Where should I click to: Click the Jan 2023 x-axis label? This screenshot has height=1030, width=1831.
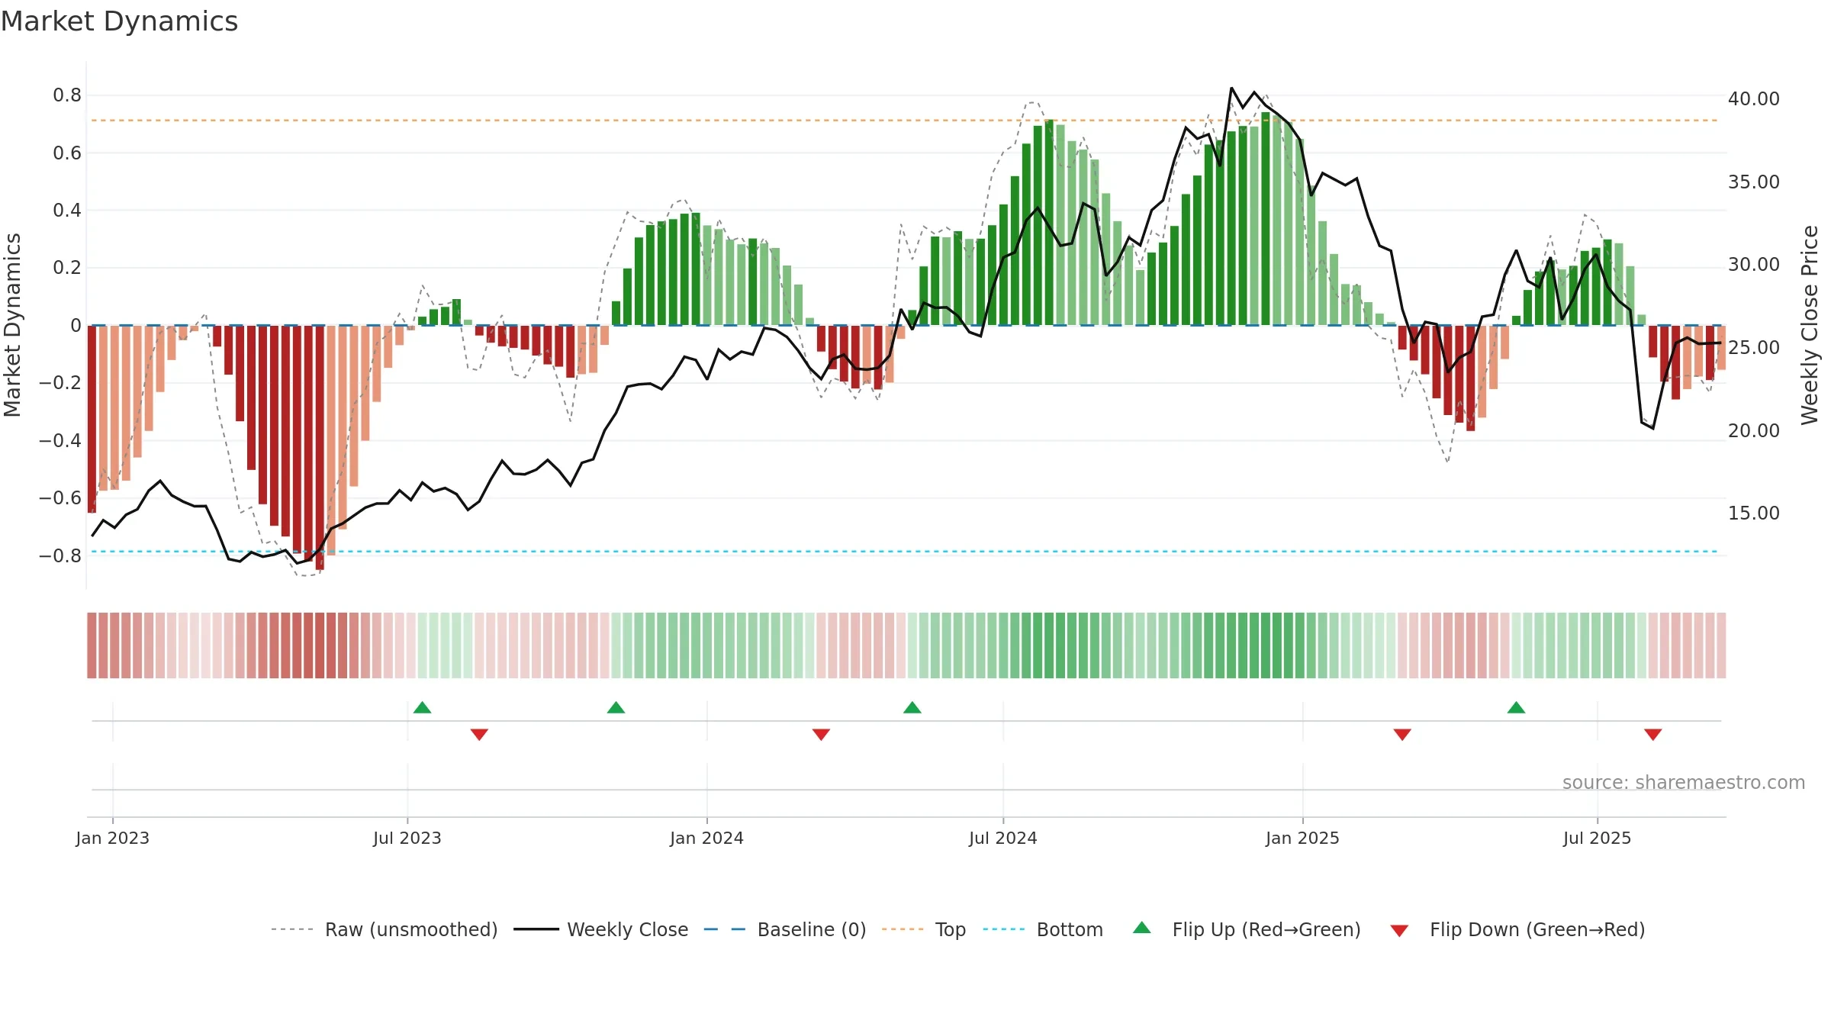(x=112, y=838)
